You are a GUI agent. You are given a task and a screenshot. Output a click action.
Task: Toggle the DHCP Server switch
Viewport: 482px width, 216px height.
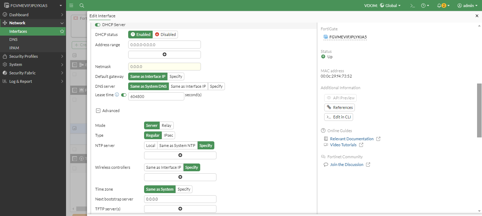point(98,25)
